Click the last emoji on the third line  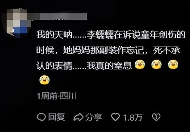[173, 64]
